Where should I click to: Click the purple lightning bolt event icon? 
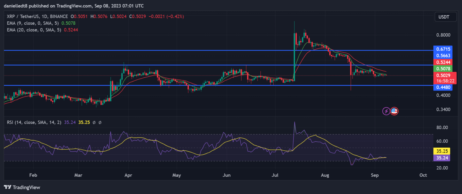click(x=386, y=111)
